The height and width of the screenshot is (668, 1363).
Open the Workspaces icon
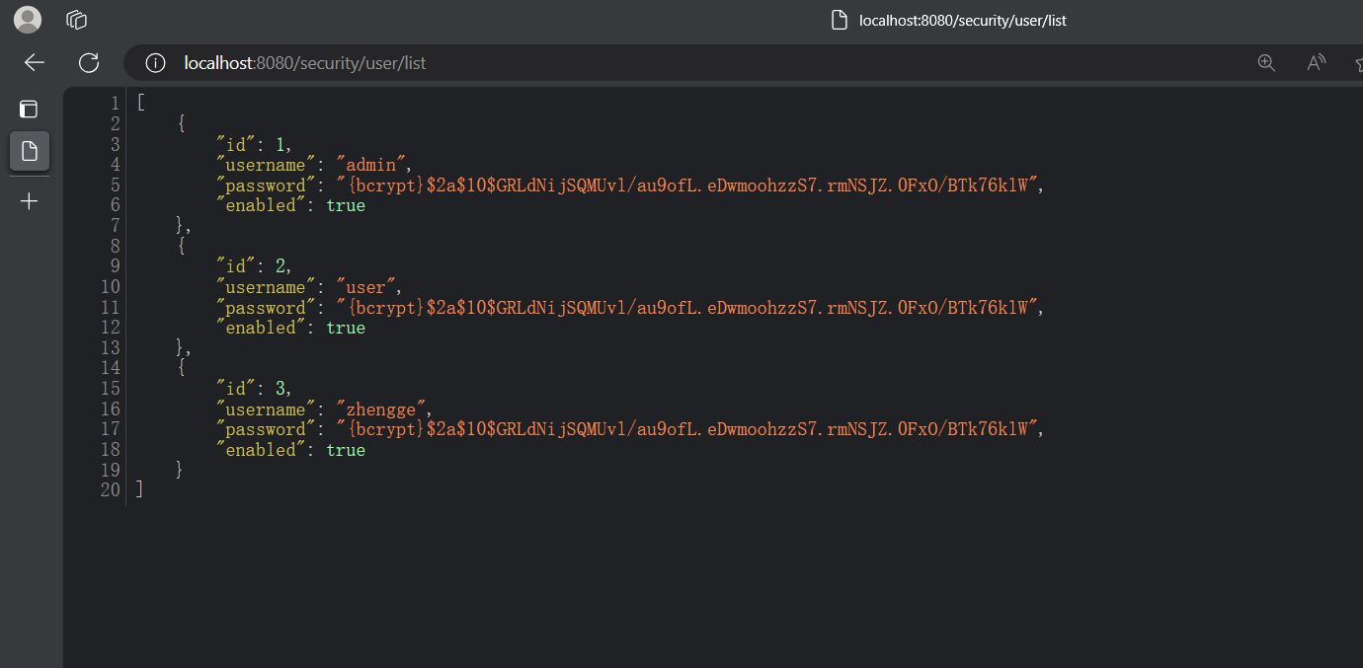[x=77, y=20]
